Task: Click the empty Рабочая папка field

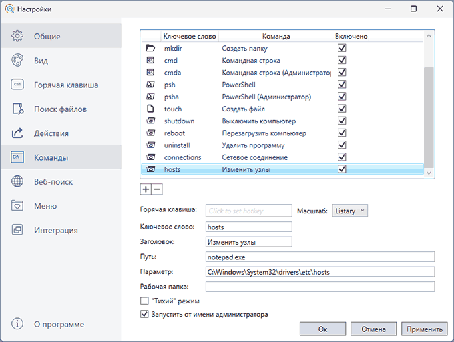Action: (x=320, y=287)
